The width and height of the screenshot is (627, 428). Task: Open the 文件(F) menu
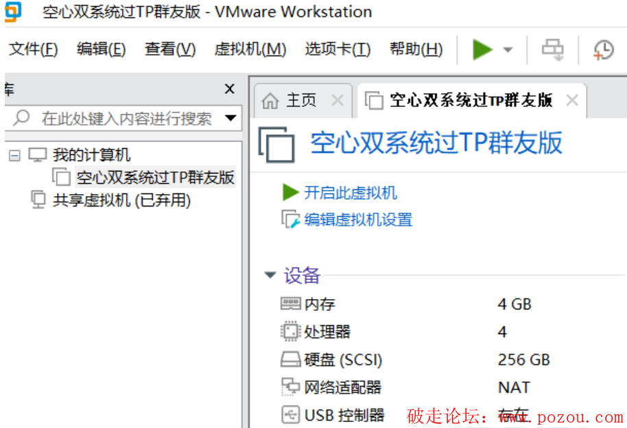point(34,49)
